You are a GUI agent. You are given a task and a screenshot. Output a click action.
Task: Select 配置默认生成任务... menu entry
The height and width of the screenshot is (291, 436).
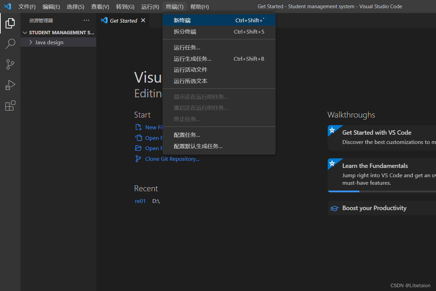[219, 146]
